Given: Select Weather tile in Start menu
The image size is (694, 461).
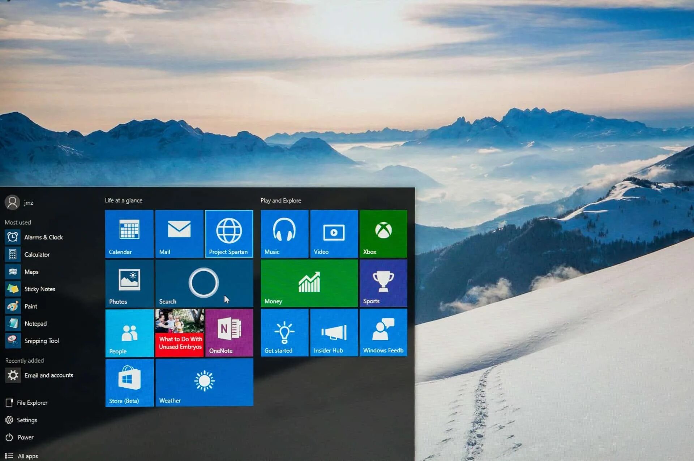Looking at the screenshot, I should [x=204, y=383].
